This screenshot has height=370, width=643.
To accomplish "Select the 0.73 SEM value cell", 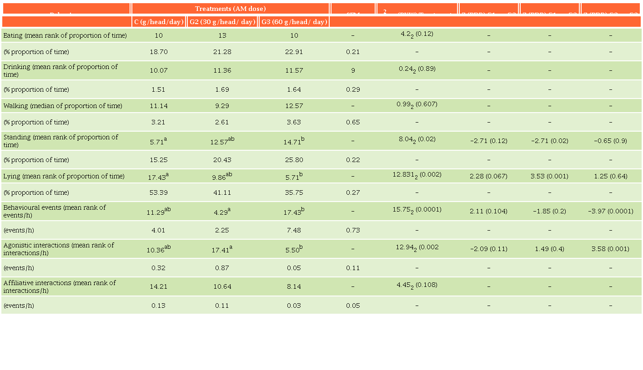I will tap(353, 230).
